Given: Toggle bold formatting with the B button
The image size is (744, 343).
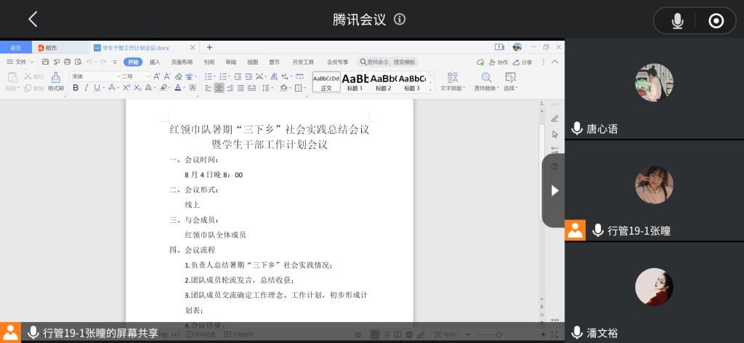Looking at the screenshot, I should pyautogui.click(x=76, y=88).
